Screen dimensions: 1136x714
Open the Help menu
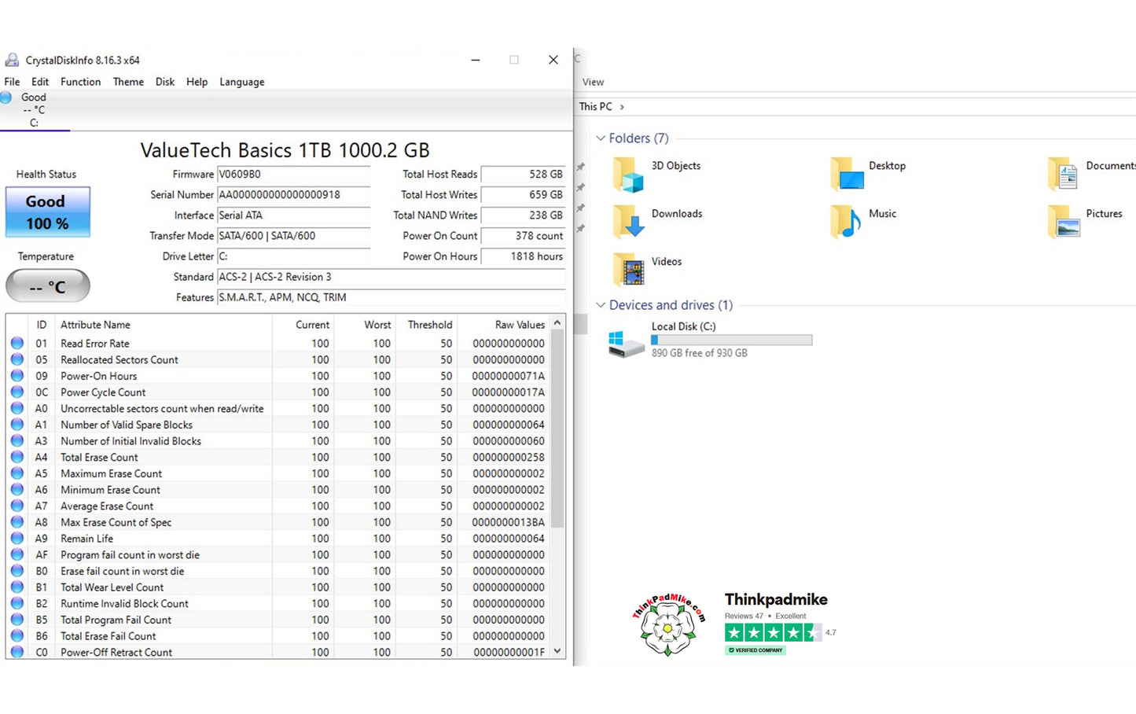tap(197, 82)
